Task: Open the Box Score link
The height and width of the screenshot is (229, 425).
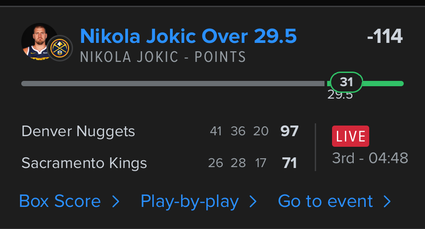Action: [x=60, y=202]
